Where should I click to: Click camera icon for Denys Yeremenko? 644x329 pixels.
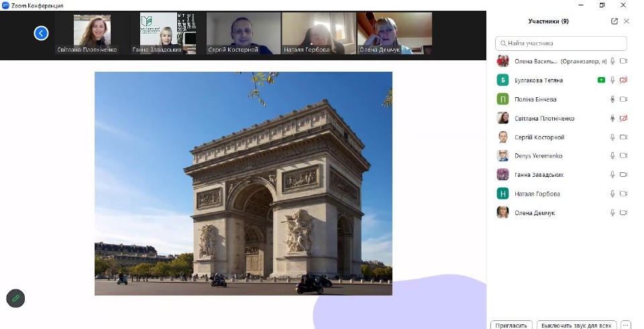tap(623, 155)
